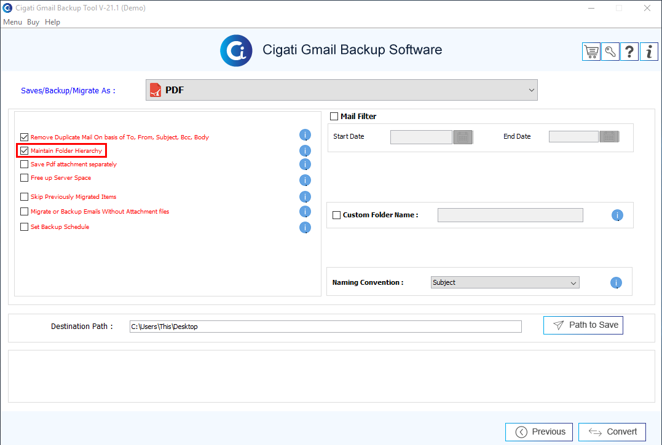
Task: Click the 'Saves/Backup/Migrate As :' label
Action: pyautogui.click(x=68, y=91)
